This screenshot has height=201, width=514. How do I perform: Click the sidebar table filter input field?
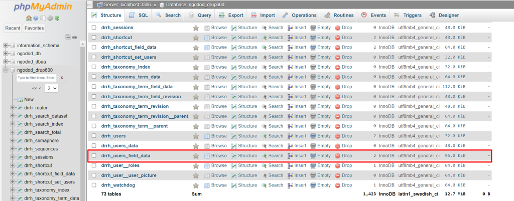tap(36, 78)
